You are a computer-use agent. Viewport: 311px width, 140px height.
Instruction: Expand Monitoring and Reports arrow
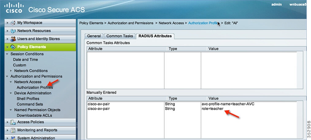click(8, 130)
